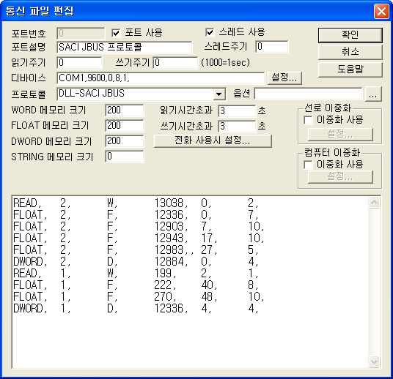The height and width of the screenshot is (379, 393).
Task: Click the 스레드주기 input field
Action: click(x=272, y=47)
